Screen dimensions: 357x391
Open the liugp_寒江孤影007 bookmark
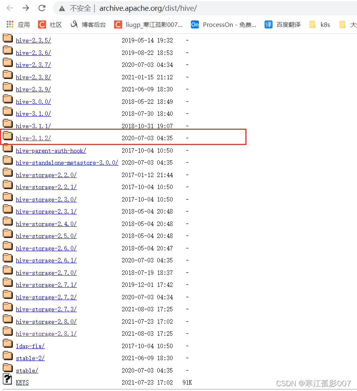[148, 24]
